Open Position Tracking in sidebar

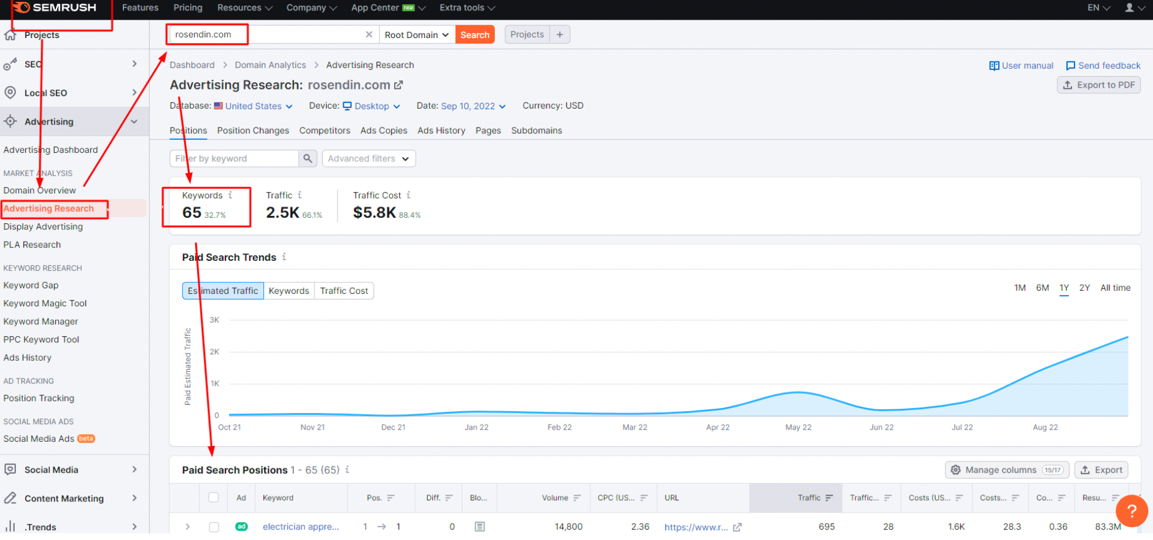pyautogui.click(x=39, y=398)
